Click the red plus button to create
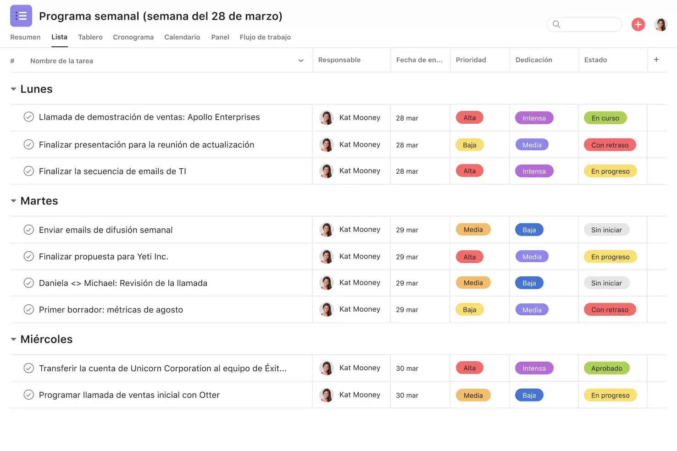Viewport: 677px width, 451px height. point(638,24)
